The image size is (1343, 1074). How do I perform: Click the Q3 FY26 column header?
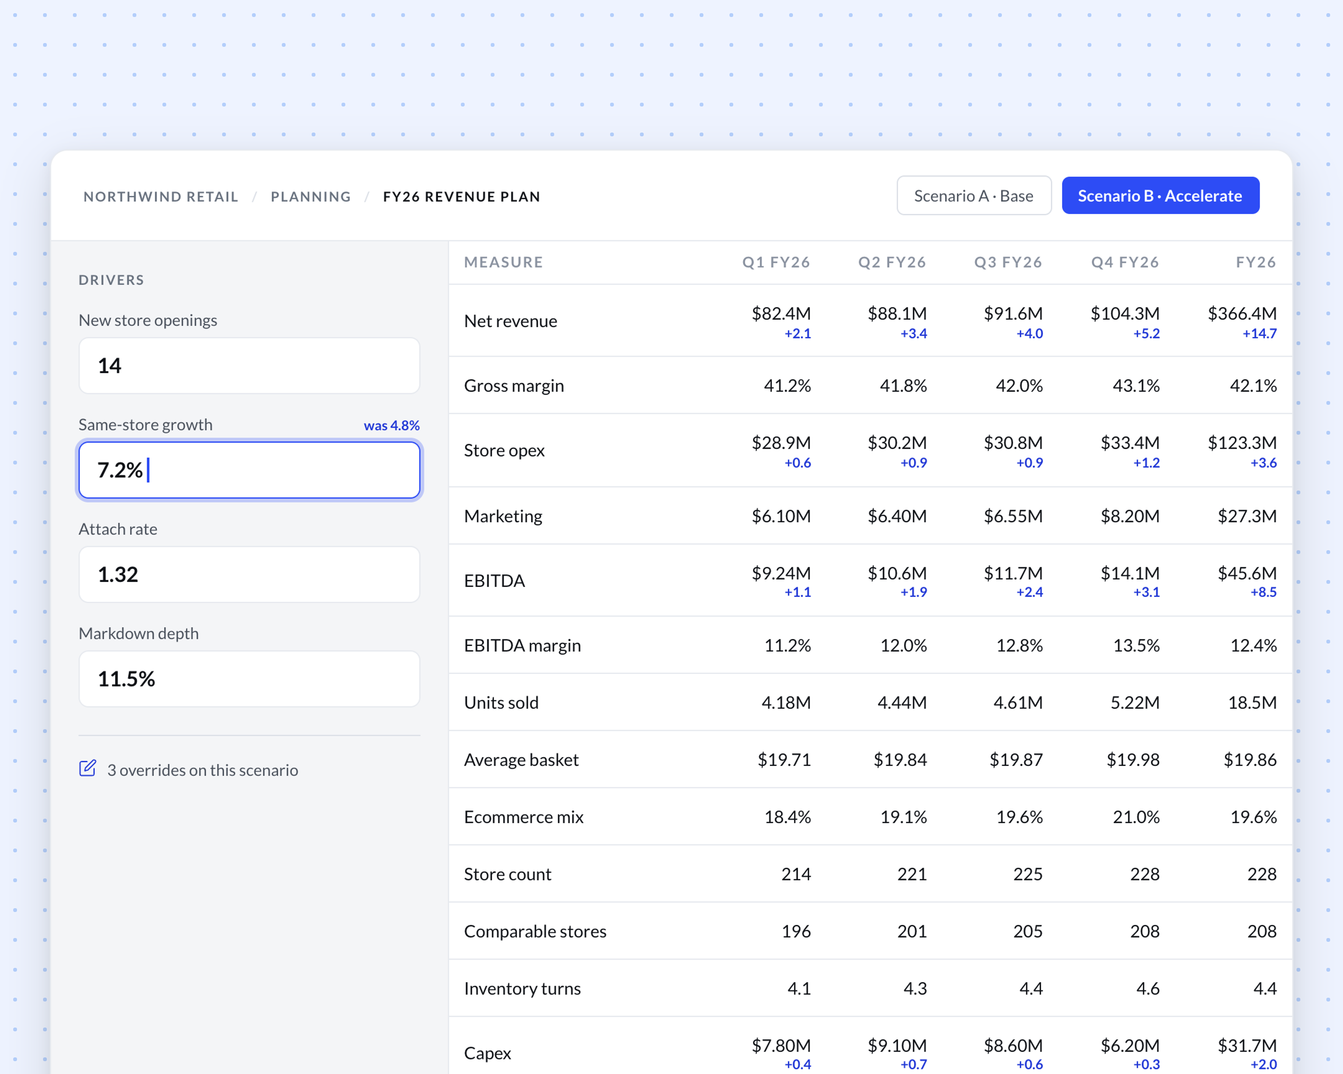tap(1009, 262)
